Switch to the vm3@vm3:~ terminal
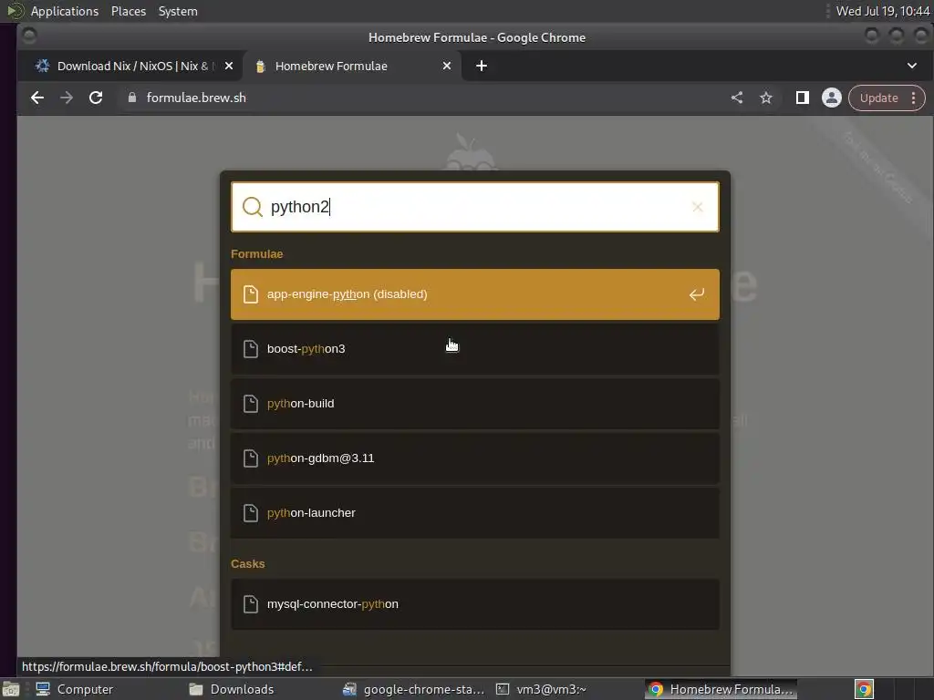 click(x=542, y=689)
